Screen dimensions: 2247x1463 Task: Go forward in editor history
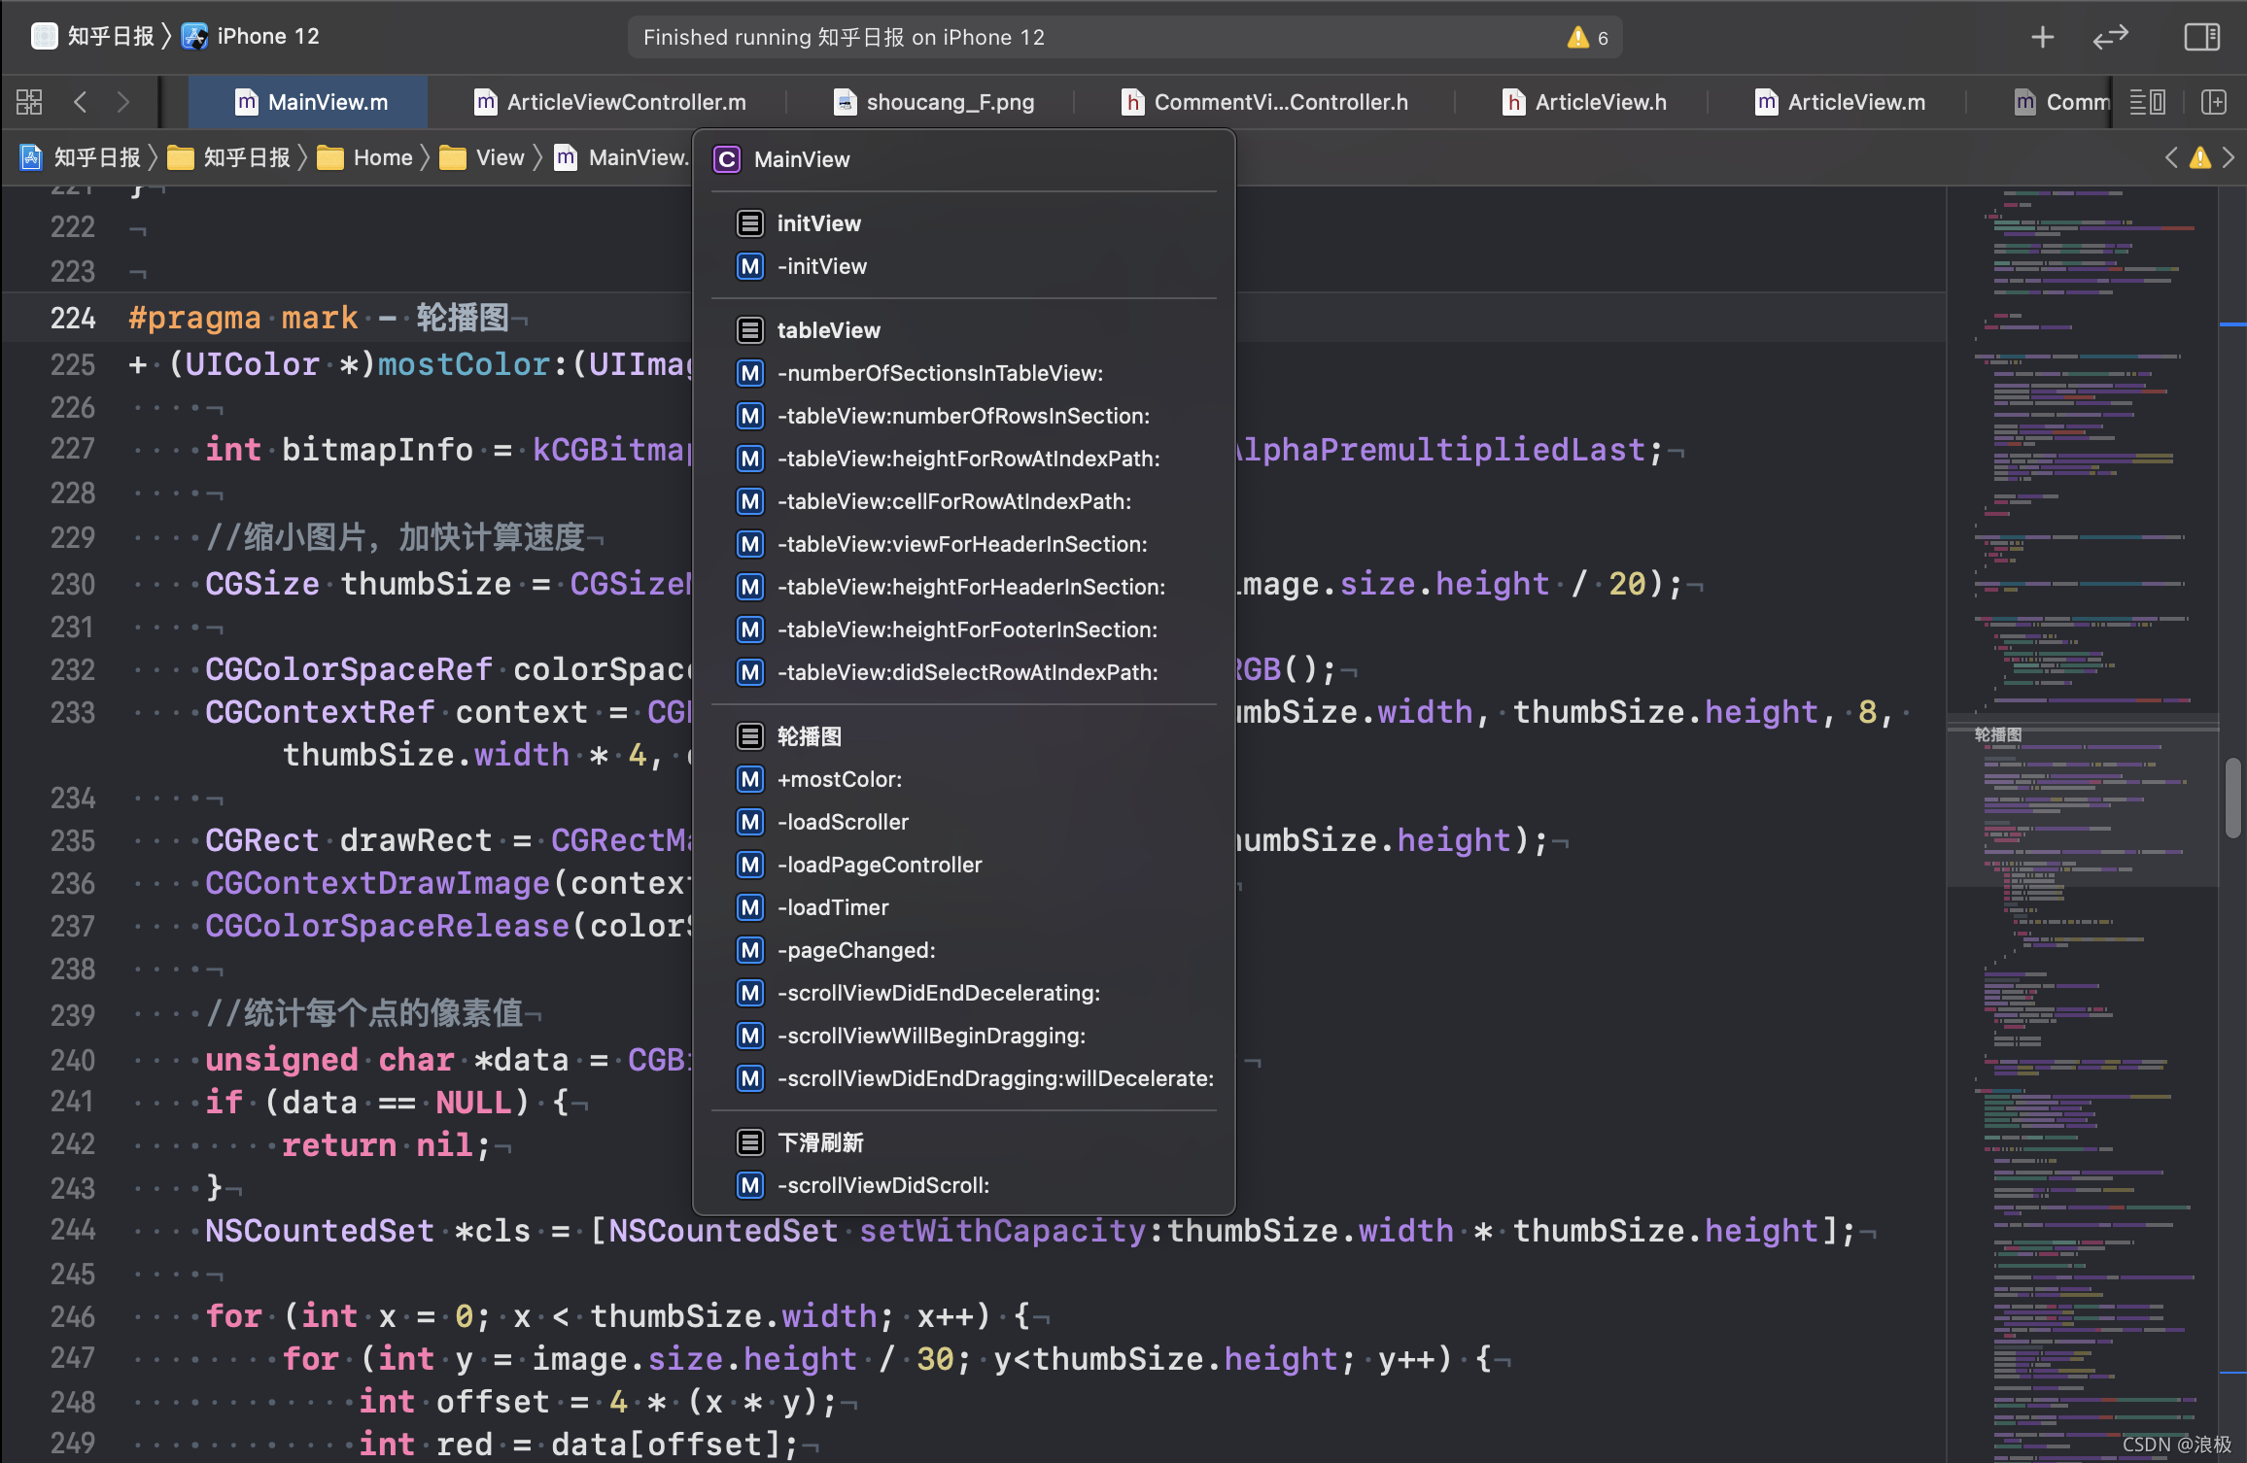tap(123, 102)
